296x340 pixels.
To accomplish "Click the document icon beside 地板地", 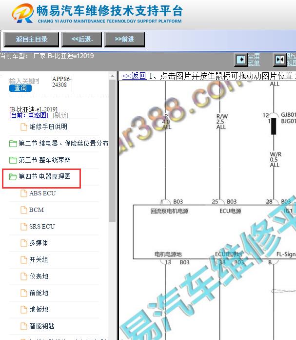I will tap(24, 309).
